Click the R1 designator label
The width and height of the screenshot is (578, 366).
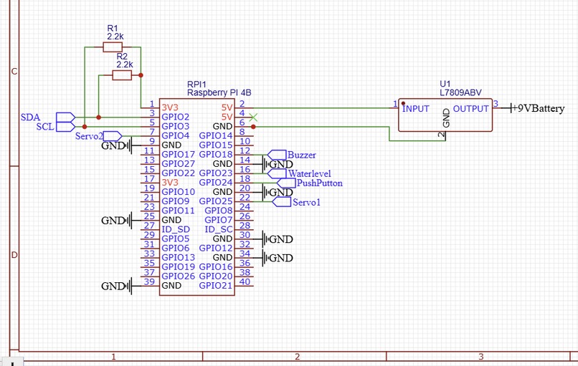pyautogui.click(x=113, y=29)
